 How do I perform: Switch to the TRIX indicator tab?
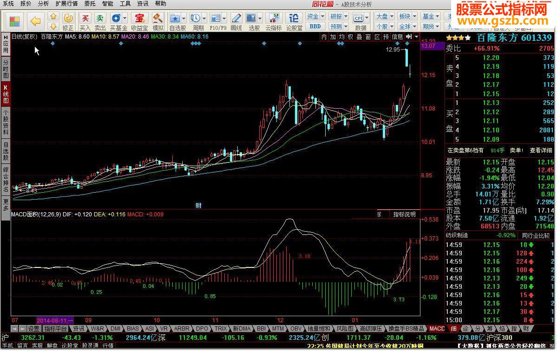221,329
